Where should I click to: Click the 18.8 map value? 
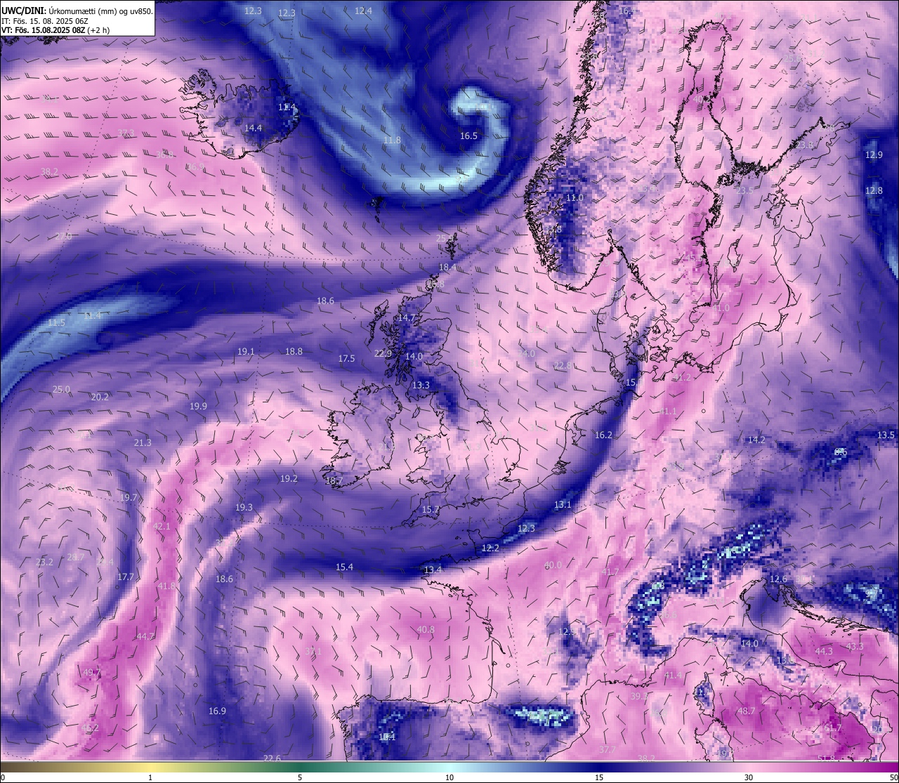(x=294, y=352)
